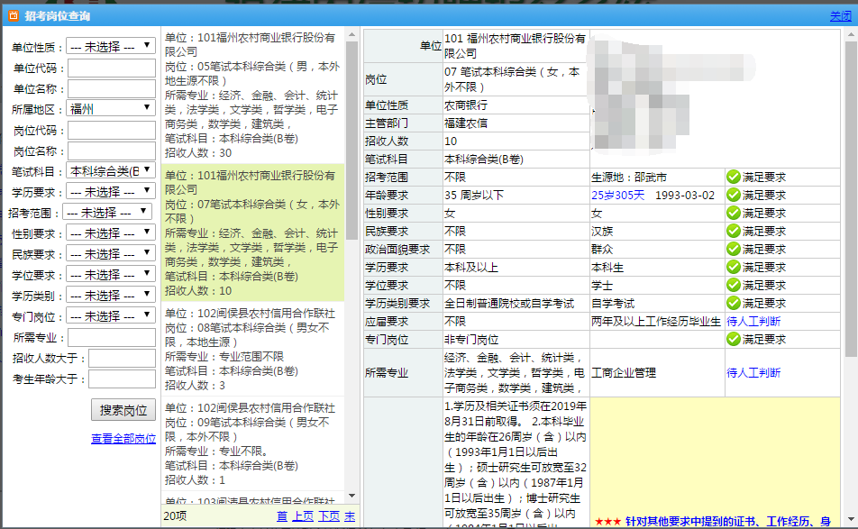
Task: Click the detail panel vertical scrollbar thumb
Action: [851, 199]
